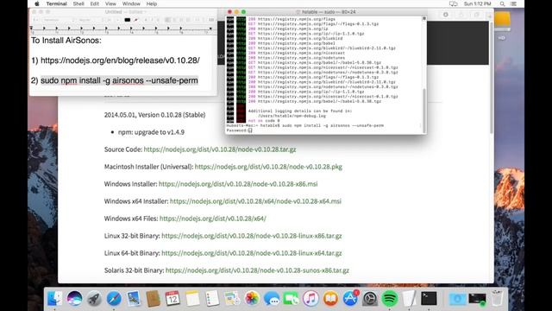Open Notes app in the Dock
552x311 pixels.
pos(192,299)
